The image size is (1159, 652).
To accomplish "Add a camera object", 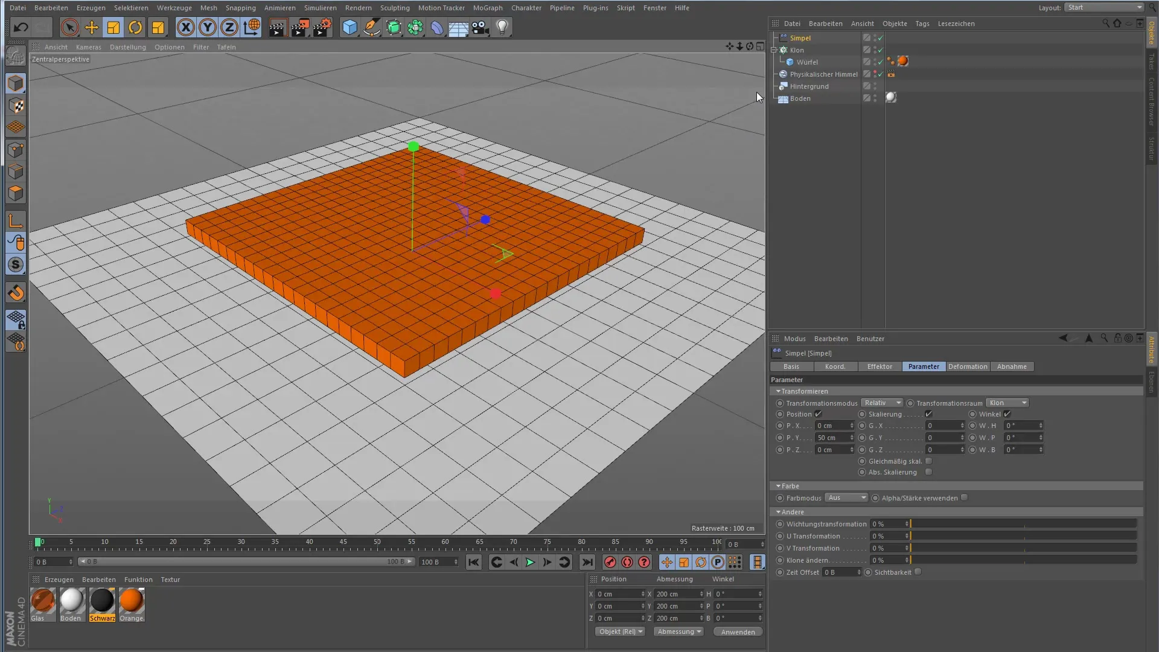I will point(481,27).
